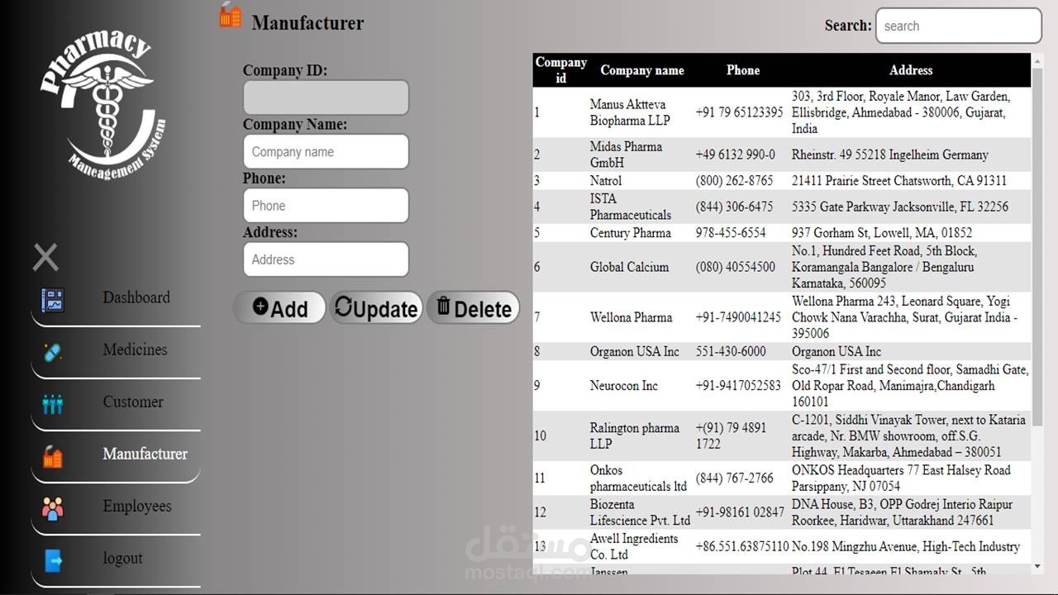The width and height of the screenshot is (1058, 595).
Task: Click phone number (080) 40554500
Action: [736, 267]
